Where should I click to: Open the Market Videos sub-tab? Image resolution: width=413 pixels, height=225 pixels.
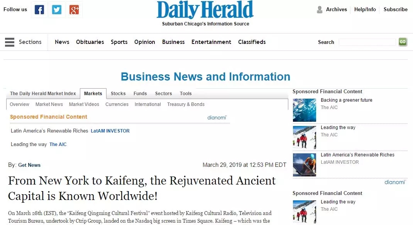click(84, 104)
